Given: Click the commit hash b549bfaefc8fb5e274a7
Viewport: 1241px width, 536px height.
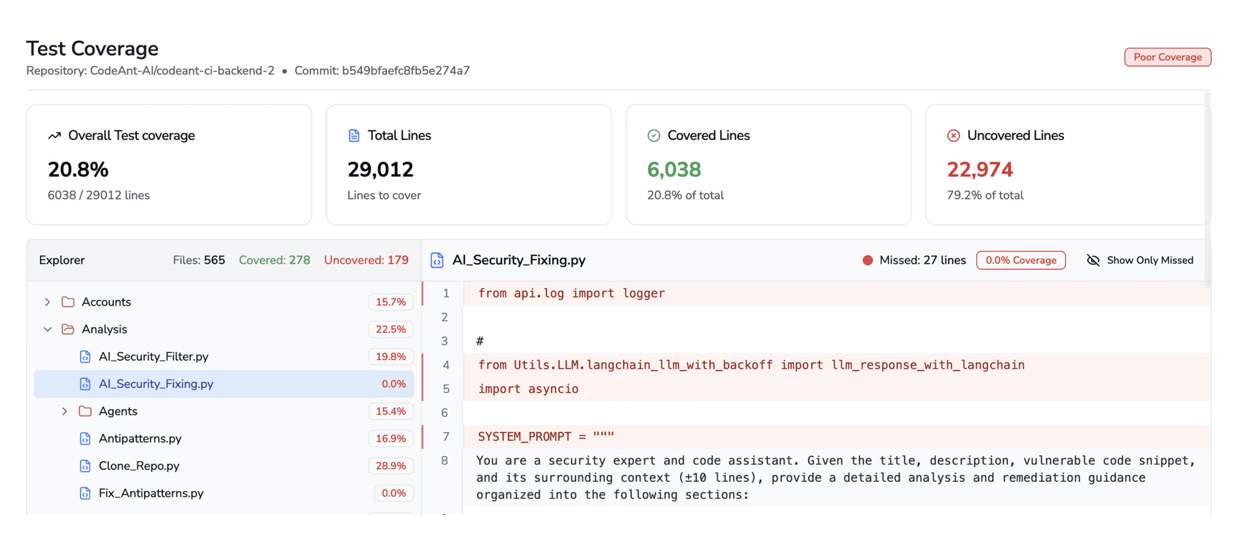Looking at the screenshot, I should coord(406,71).
